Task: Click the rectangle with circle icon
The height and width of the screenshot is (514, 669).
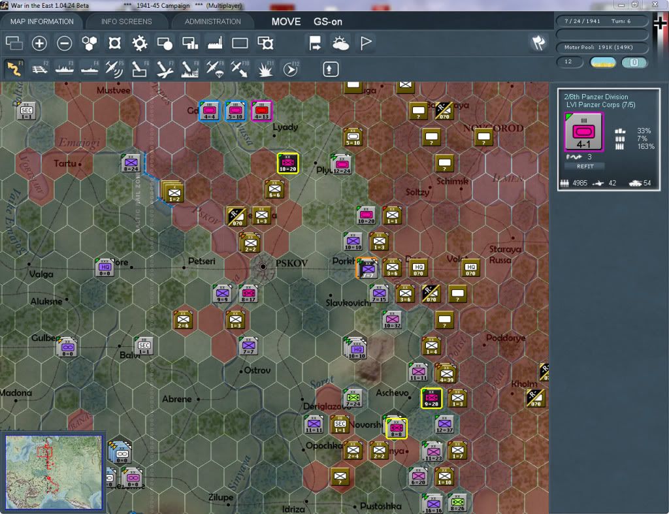Action: pos(165,43)
